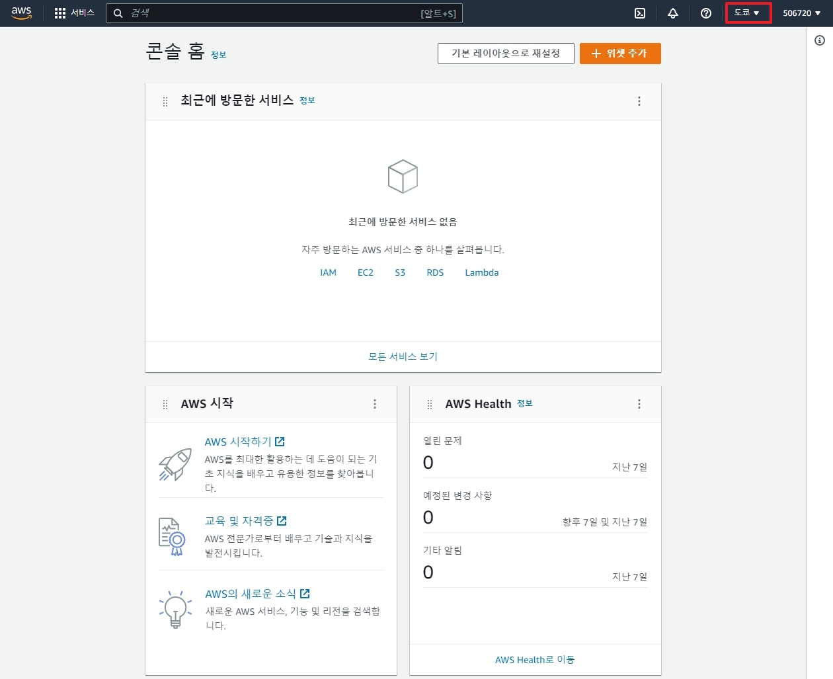Screen dimensions: 833x679
Task: Open the three-dot menu of AWS Health widget
Action: tap(639, 404)
